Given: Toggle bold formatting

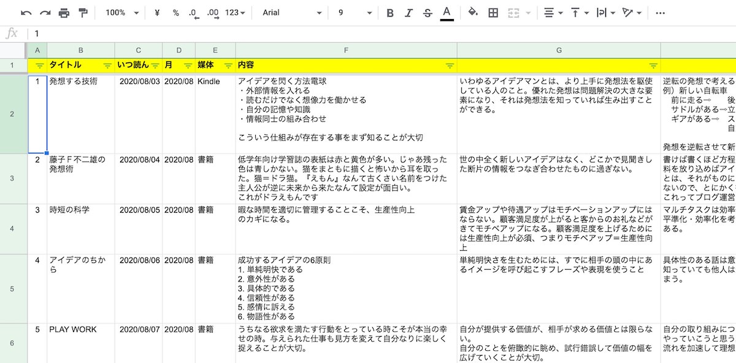Looking at the screenshot, I should (390, 13).
